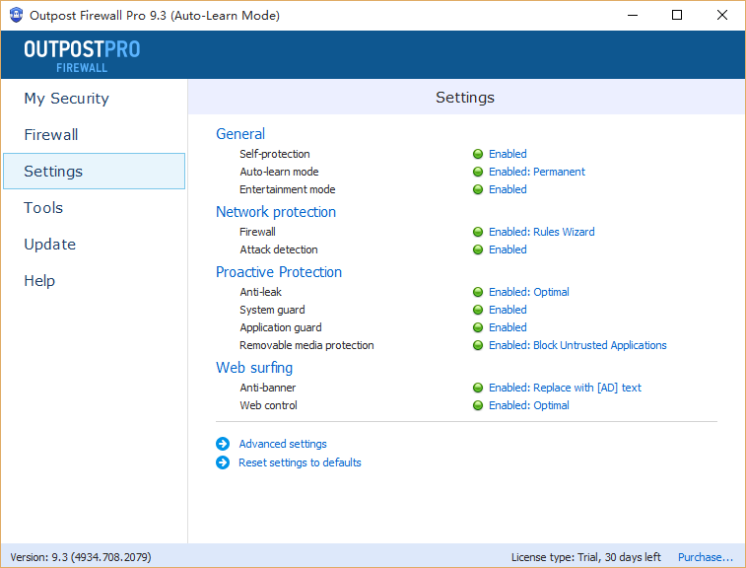Click the Anti-leak label
Image resolution: width=746 pixels, height=568 pixels.
(x=260, y=292)
